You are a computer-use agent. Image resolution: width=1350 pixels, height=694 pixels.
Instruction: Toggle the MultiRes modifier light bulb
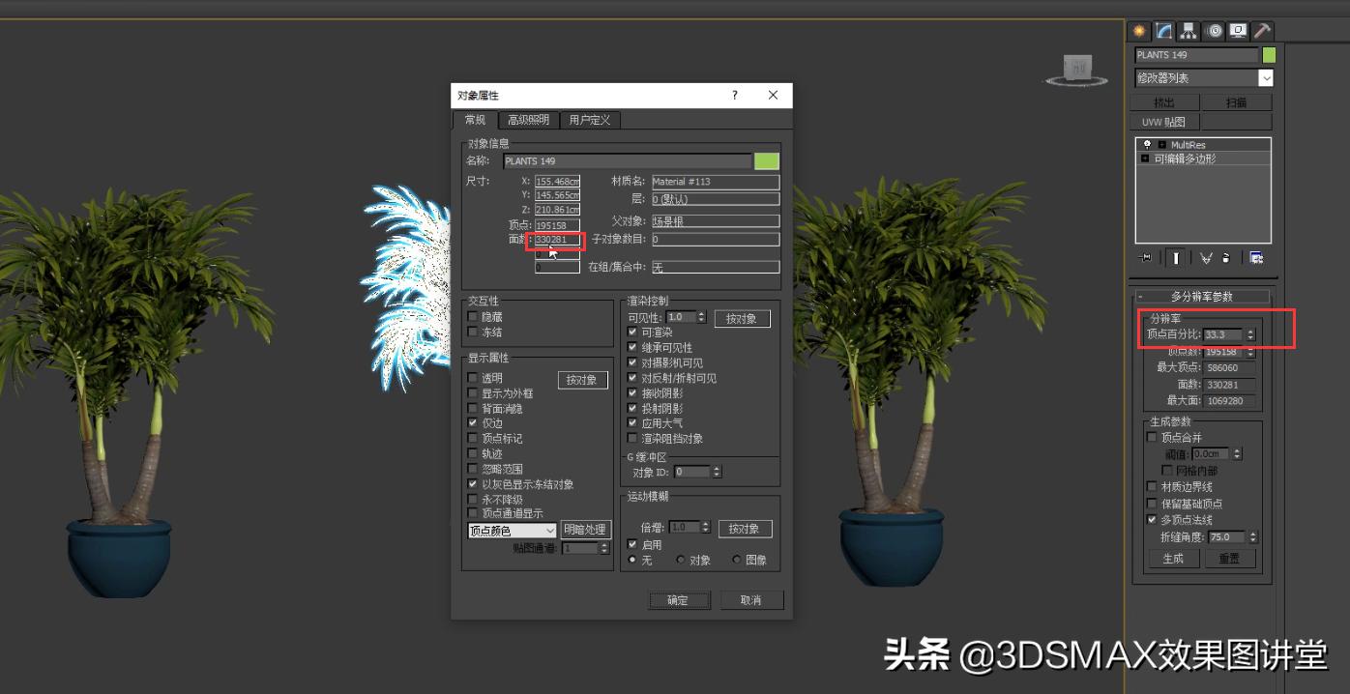1148,145
